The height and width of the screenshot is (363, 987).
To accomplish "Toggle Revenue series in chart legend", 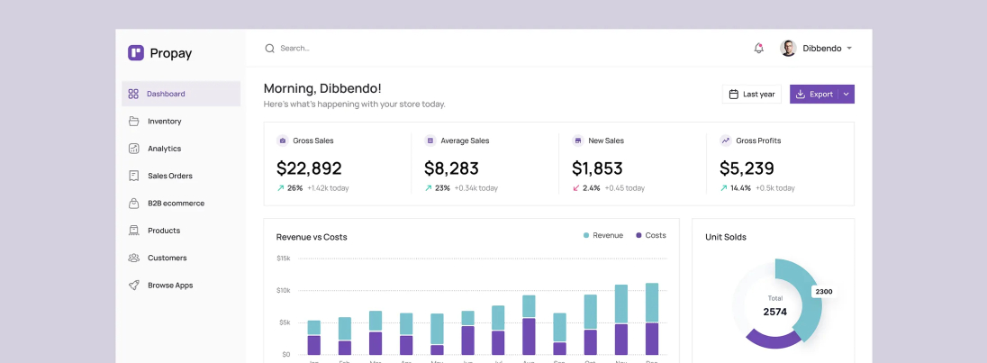I will pyautogui.click(x=602, y=235).
